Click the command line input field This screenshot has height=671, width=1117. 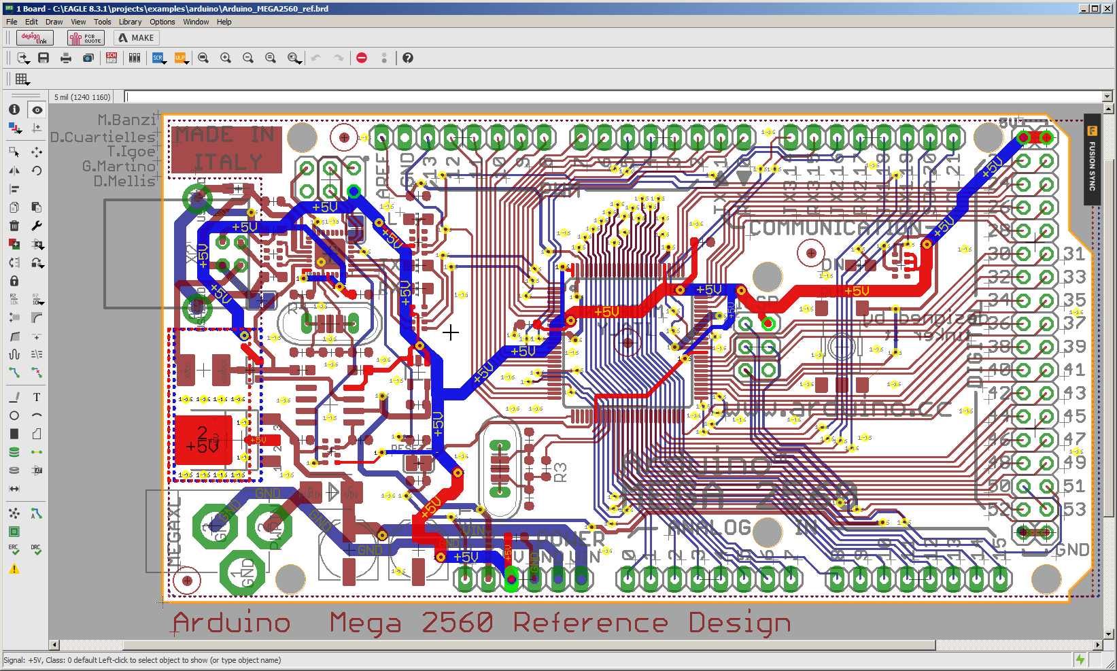click(x=612, y=97)
